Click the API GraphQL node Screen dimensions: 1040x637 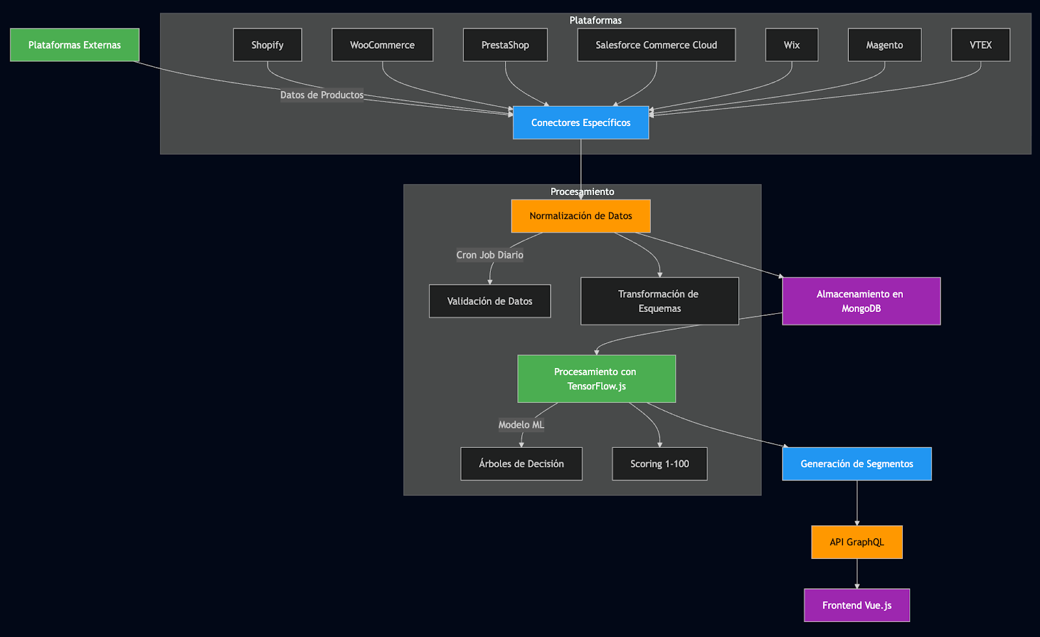coord(857,542)
